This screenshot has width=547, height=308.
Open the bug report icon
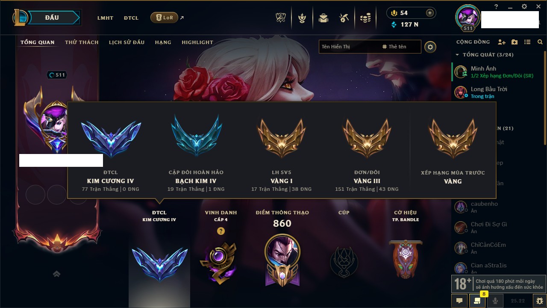tap(539, 301)
